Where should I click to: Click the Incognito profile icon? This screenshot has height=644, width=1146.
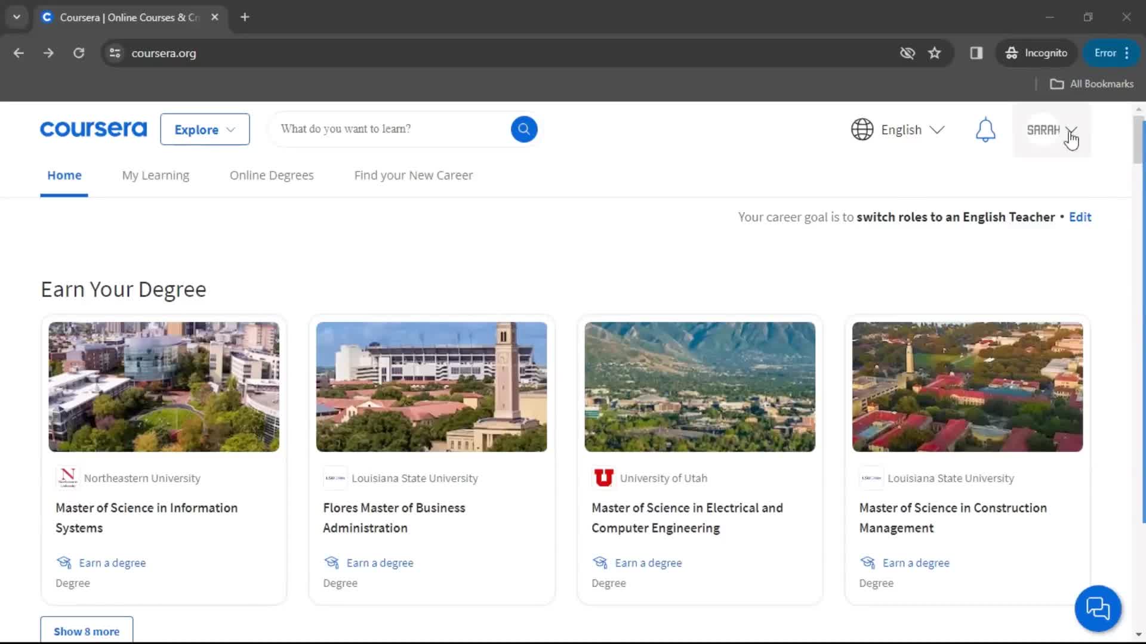pyautogui.click(x=1011, y=52)
